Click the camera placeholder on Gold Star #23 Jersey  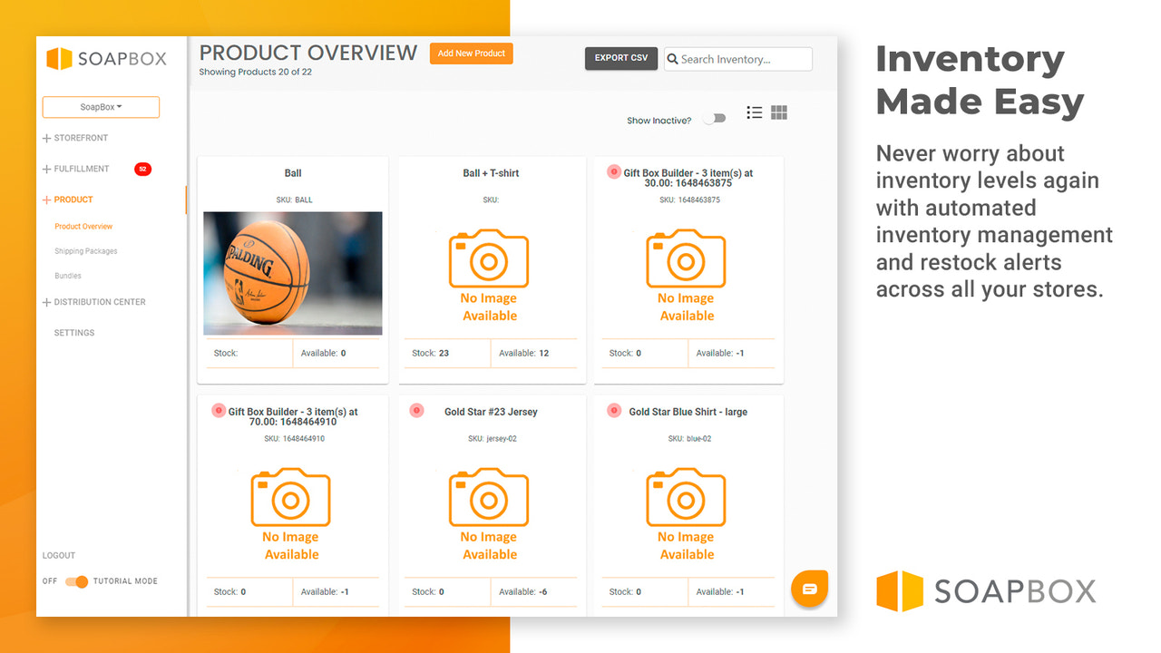pos(489,497)
